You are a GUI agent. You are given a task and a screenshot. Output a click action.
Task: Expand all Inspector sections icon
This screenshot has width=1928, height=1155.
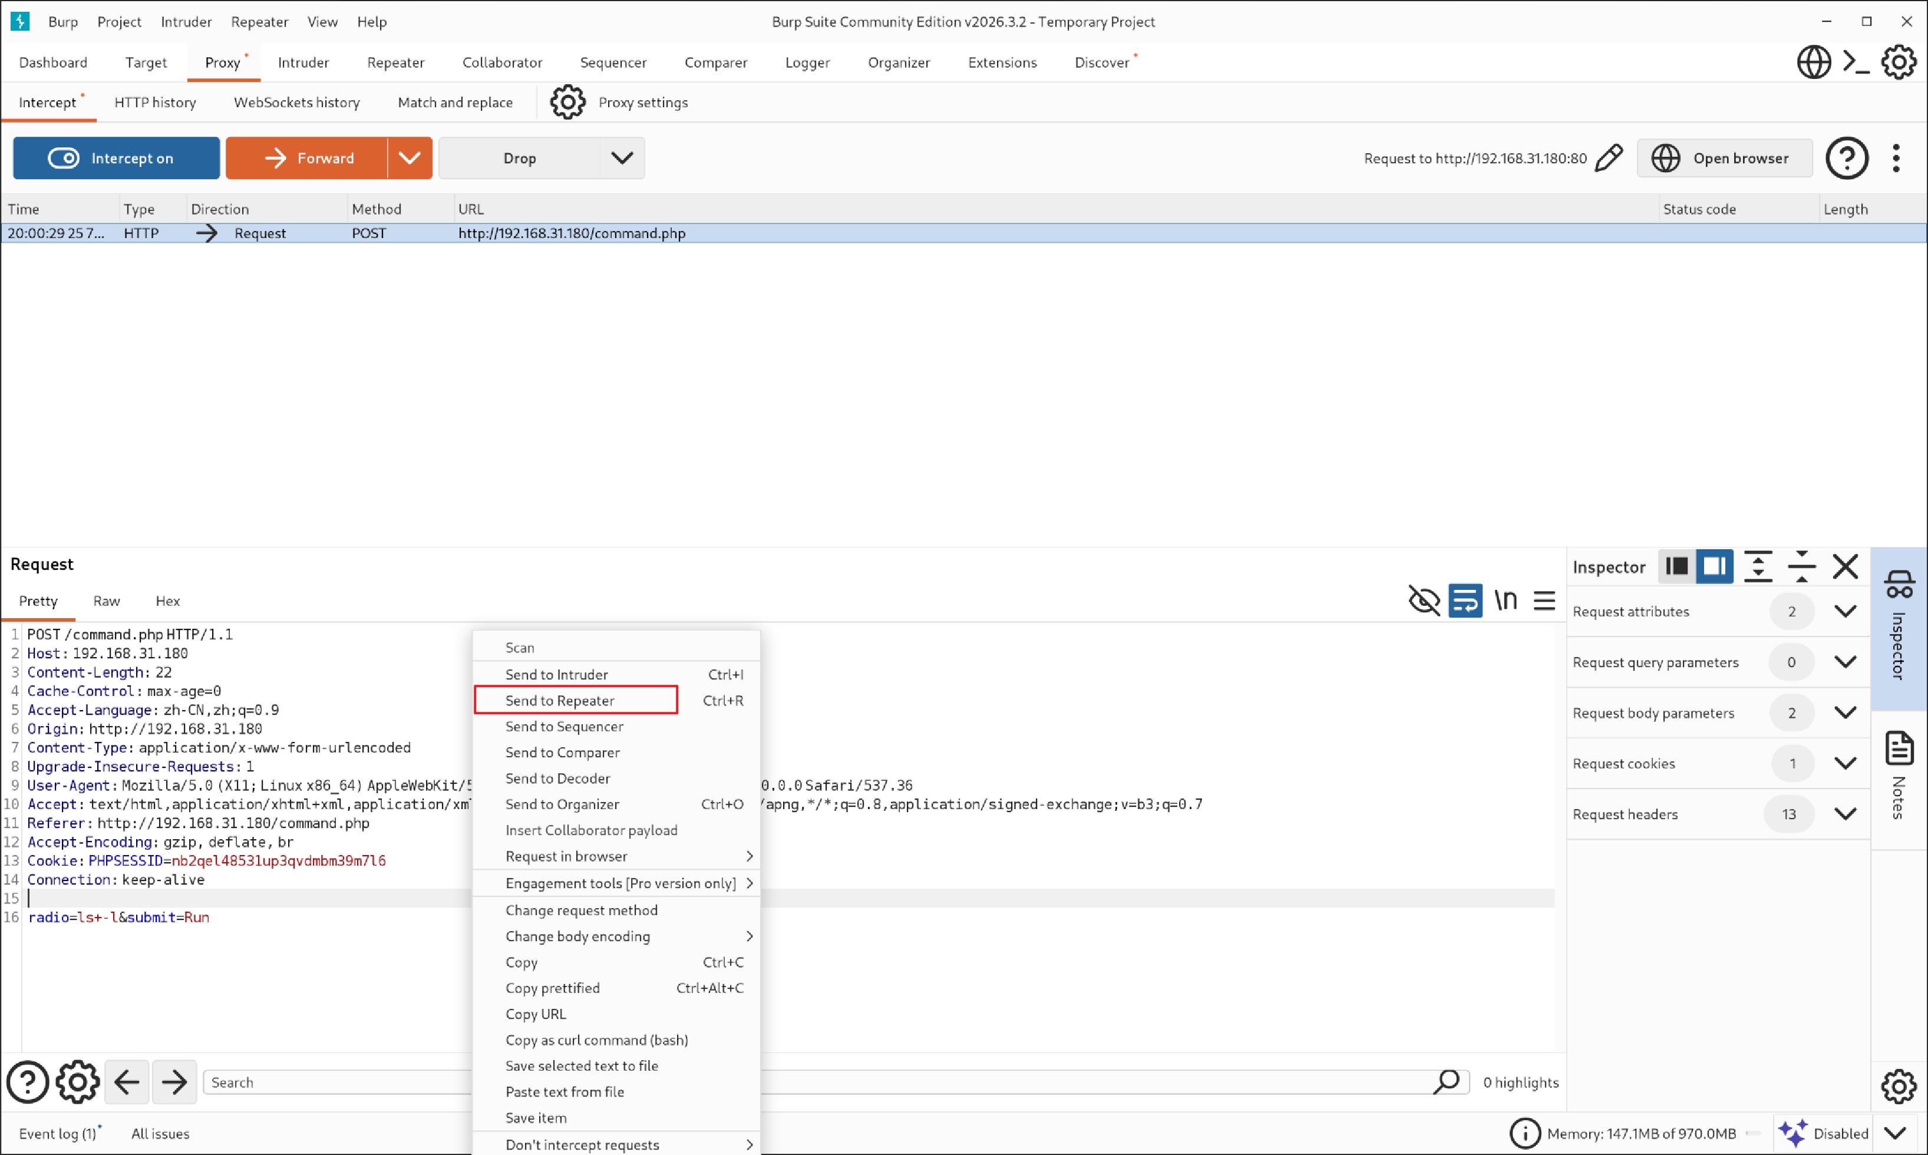coord(1758,567)
